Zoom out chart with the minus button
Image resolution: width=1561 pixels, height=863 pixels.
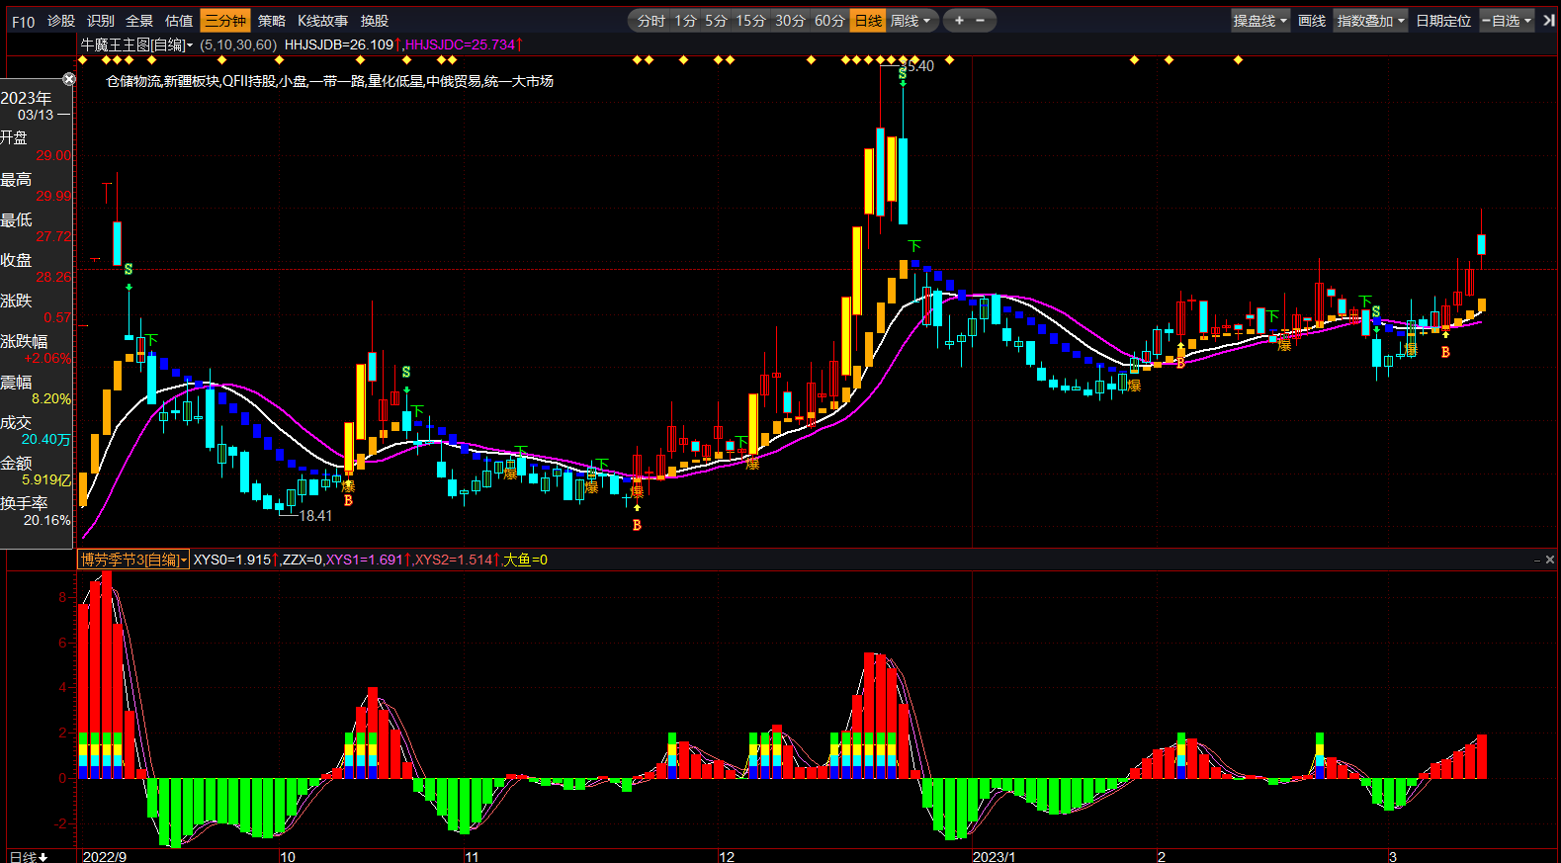[x=981, y=21]
